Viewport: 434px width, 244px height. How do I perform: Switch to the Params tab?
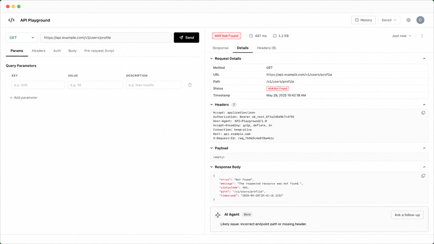tap(17, 51)
